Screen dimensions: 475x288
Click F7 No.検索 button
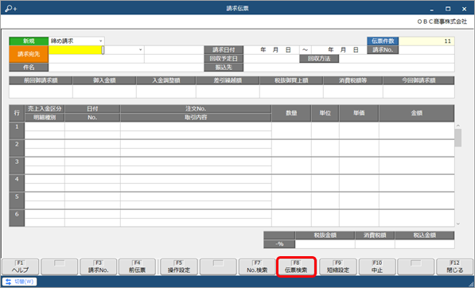point(257,267)
